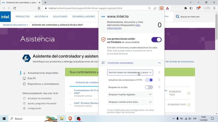
Task: Enable the Bloquee los scripts switch
Action: coord(149,87)
